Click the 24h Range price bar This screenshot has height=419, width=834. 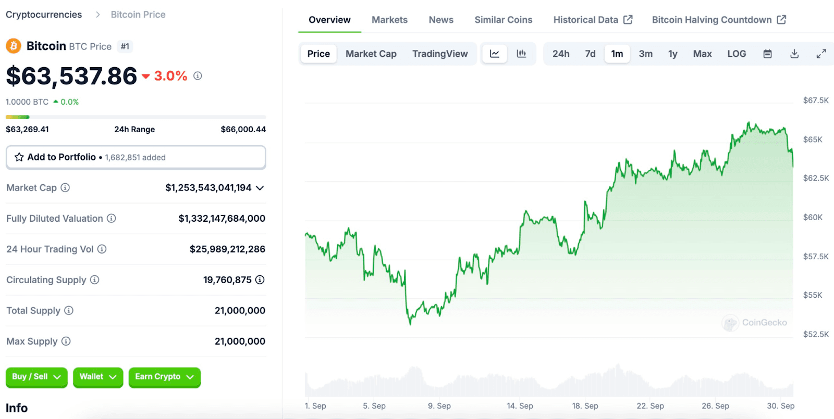(136, 117)
